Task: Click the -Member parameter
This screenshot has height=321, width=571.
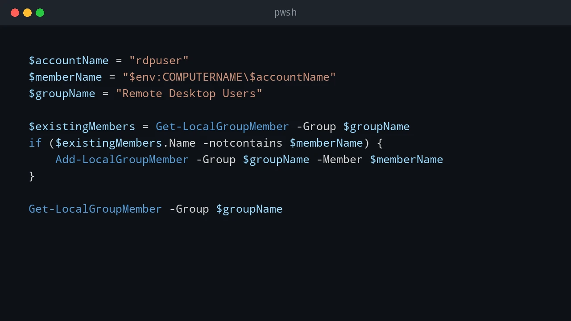Action: [339, 159]
